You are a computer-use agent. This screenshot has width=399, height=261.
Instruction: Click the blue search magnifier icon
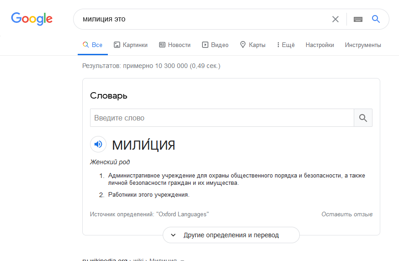point(376,19)
